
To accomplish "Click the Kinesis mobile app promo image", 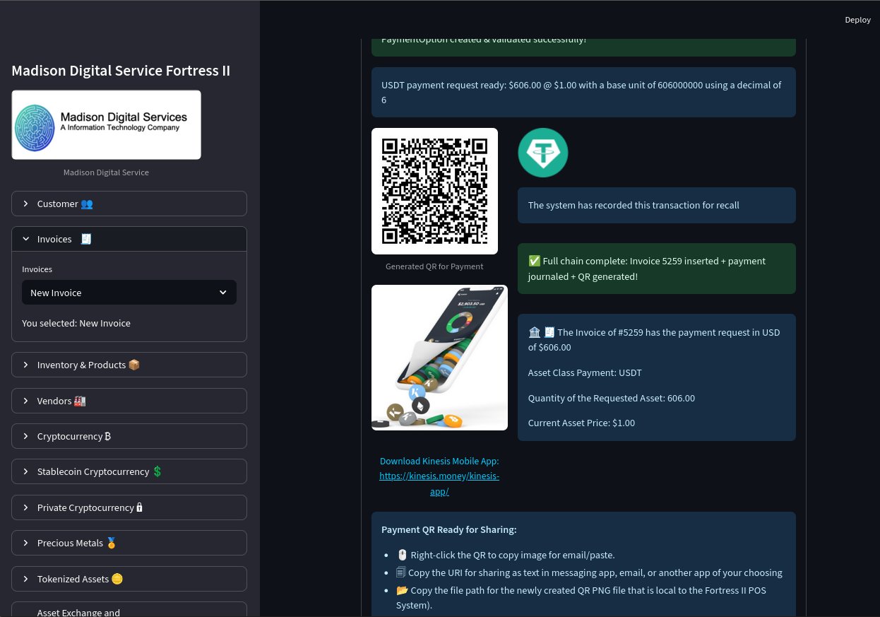I will pos(439,358).
